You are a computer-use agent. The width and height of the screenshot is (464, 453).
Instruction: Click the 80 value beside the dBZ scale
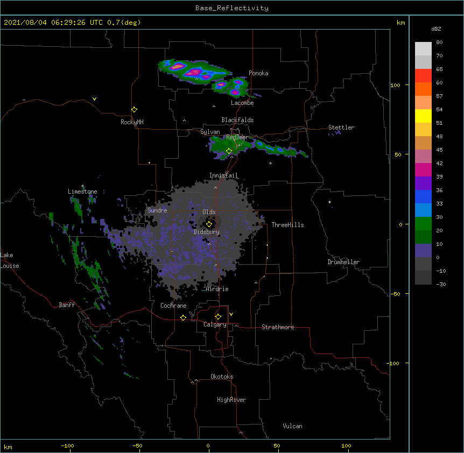coord(439,43)
